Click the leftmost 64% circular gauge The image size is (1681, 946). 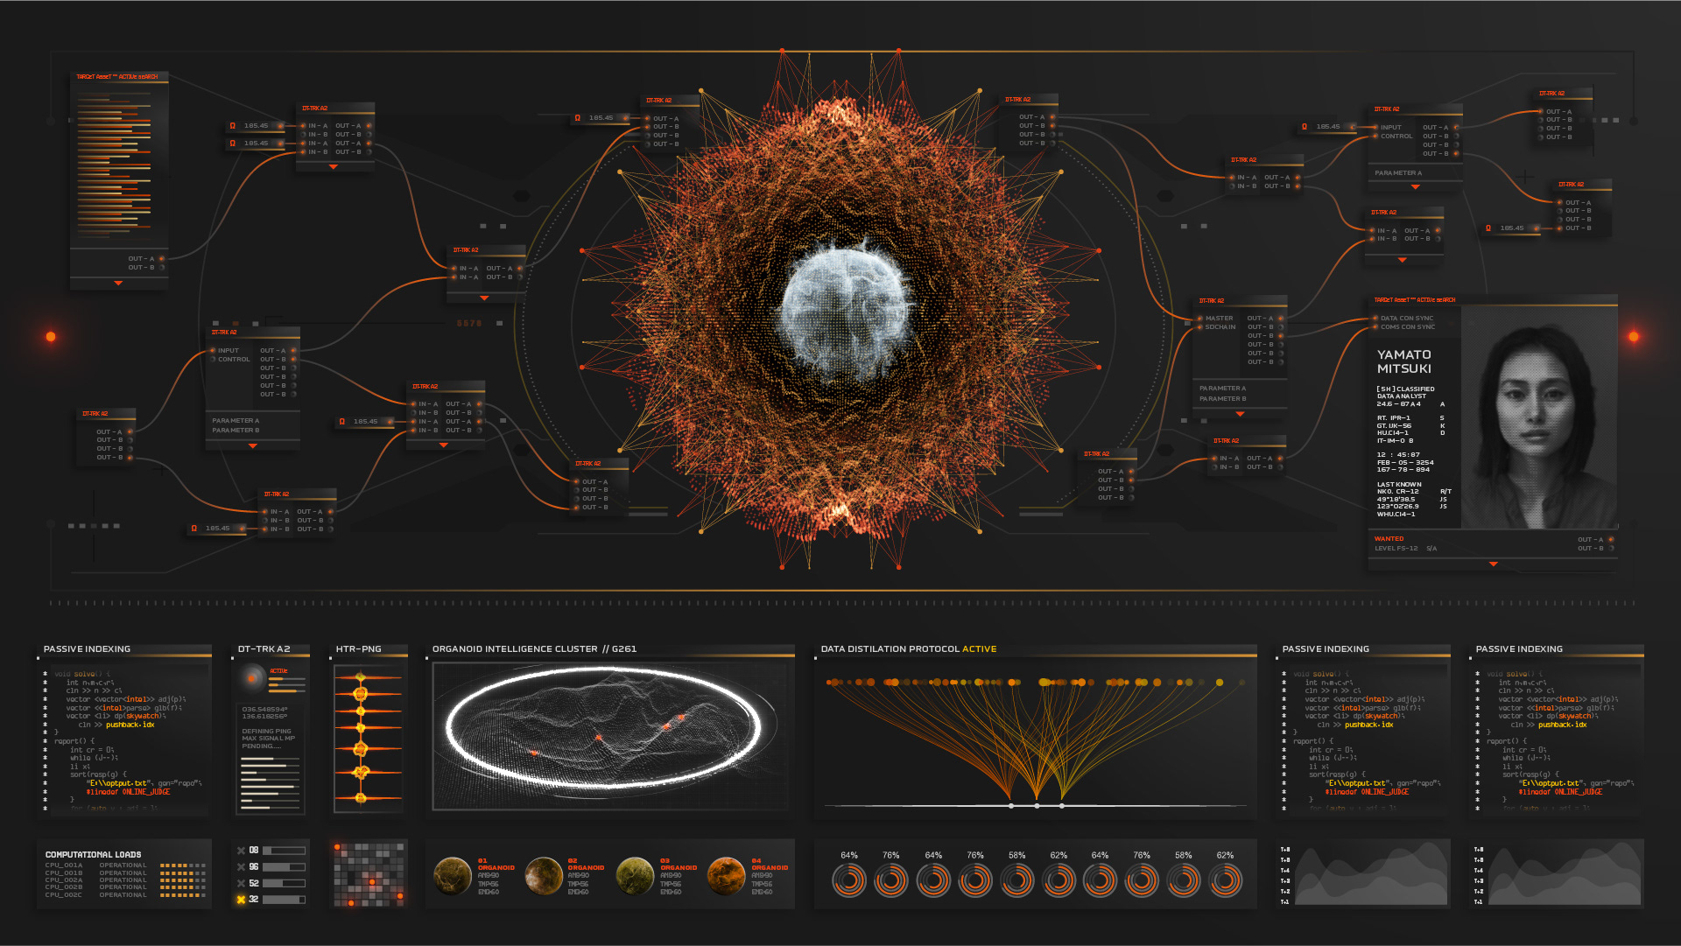(x=848, y=880)
